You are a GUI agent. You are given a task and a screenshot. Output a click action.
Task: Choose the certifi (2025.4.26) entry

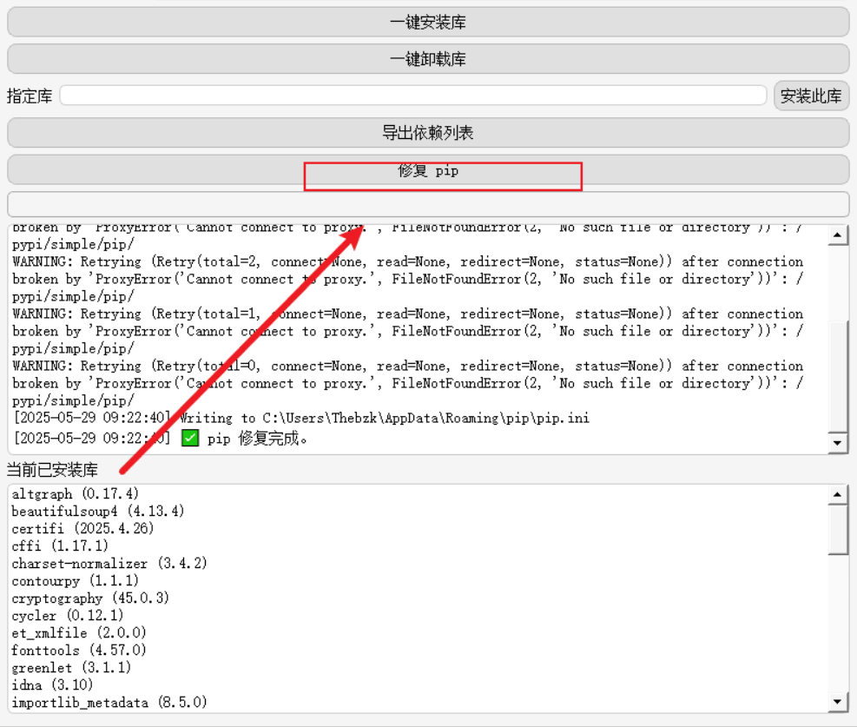pos(82,529)
